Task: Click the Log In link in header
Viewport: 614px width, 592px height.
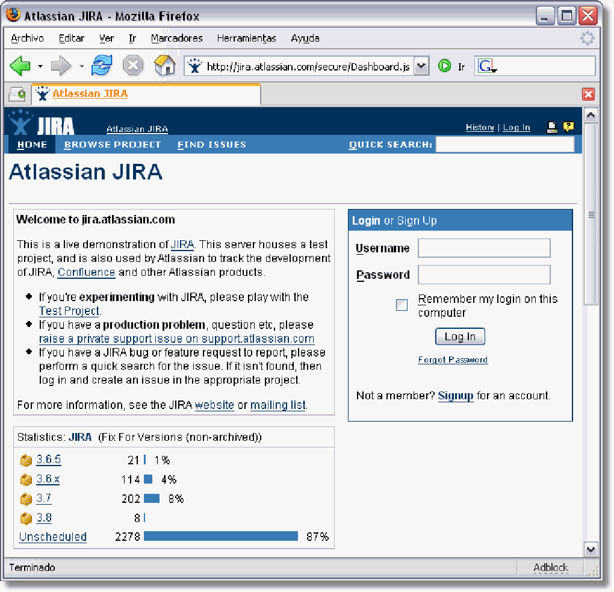Action: [x=516, y=127]
